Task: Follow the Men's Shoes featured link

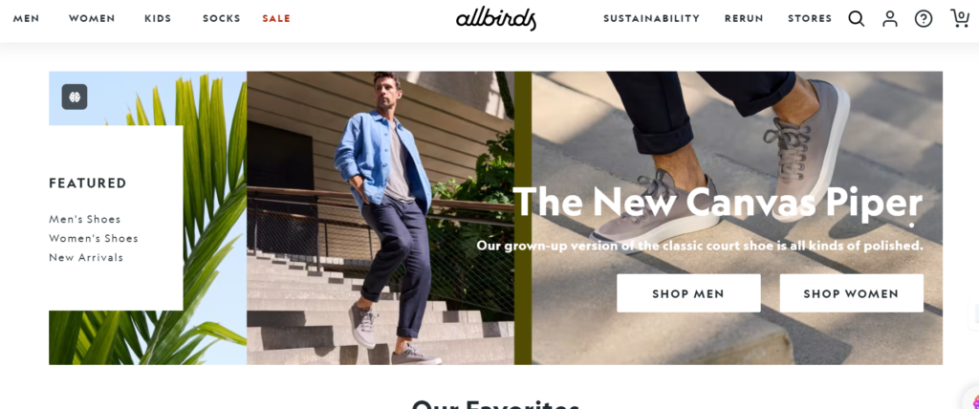Action: (85, 219)
